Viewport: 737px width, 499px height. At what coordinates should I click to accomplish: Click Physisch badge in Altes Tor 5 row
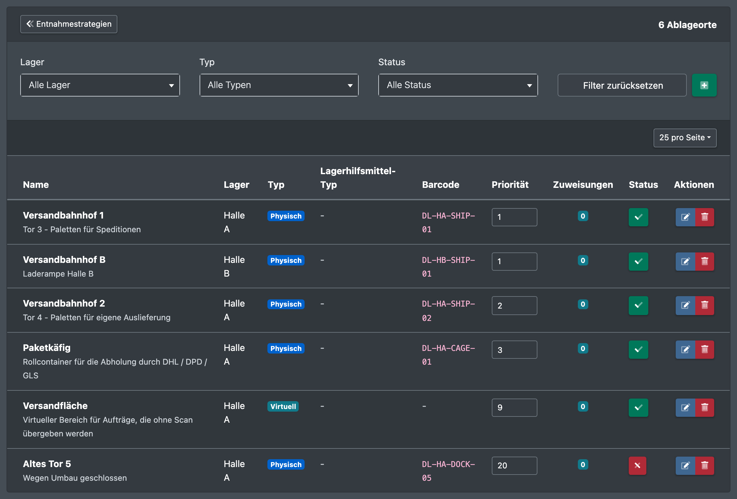point(286,464)
